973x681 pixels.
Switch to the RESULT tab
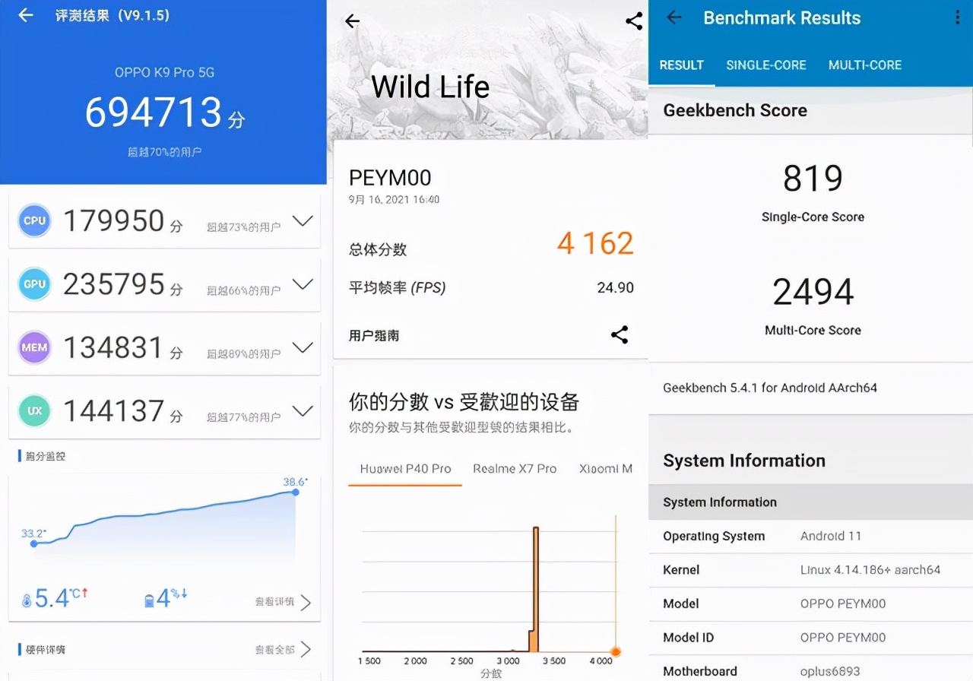(x=682, y=65)
